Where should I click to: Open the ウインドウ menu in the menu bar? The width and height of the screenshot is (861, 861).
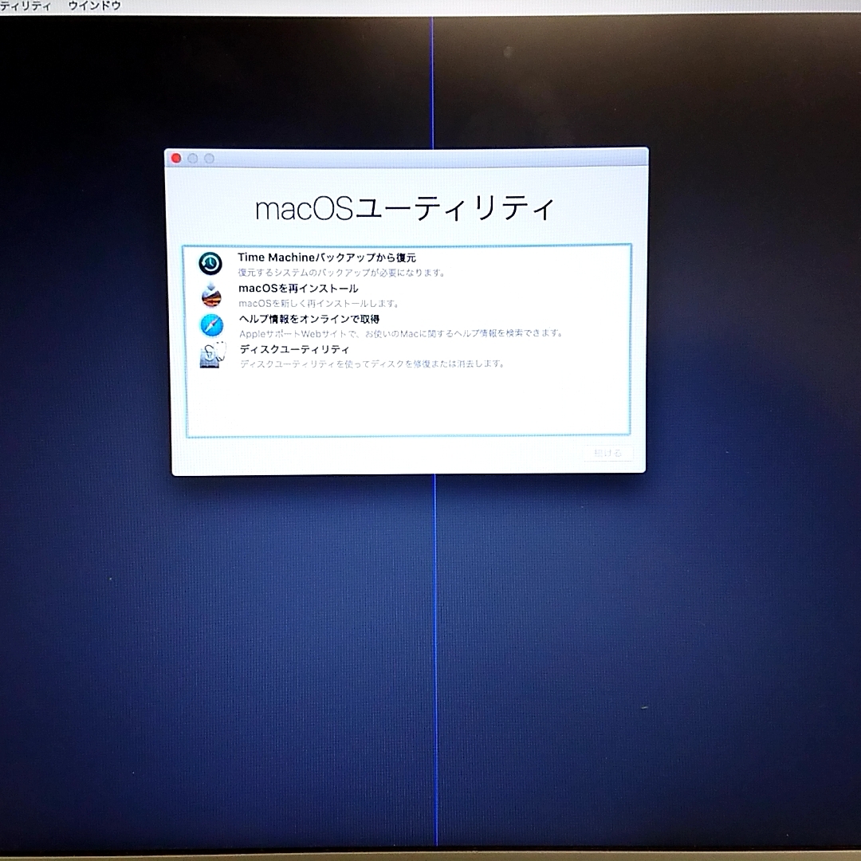(x=94, y=6)
